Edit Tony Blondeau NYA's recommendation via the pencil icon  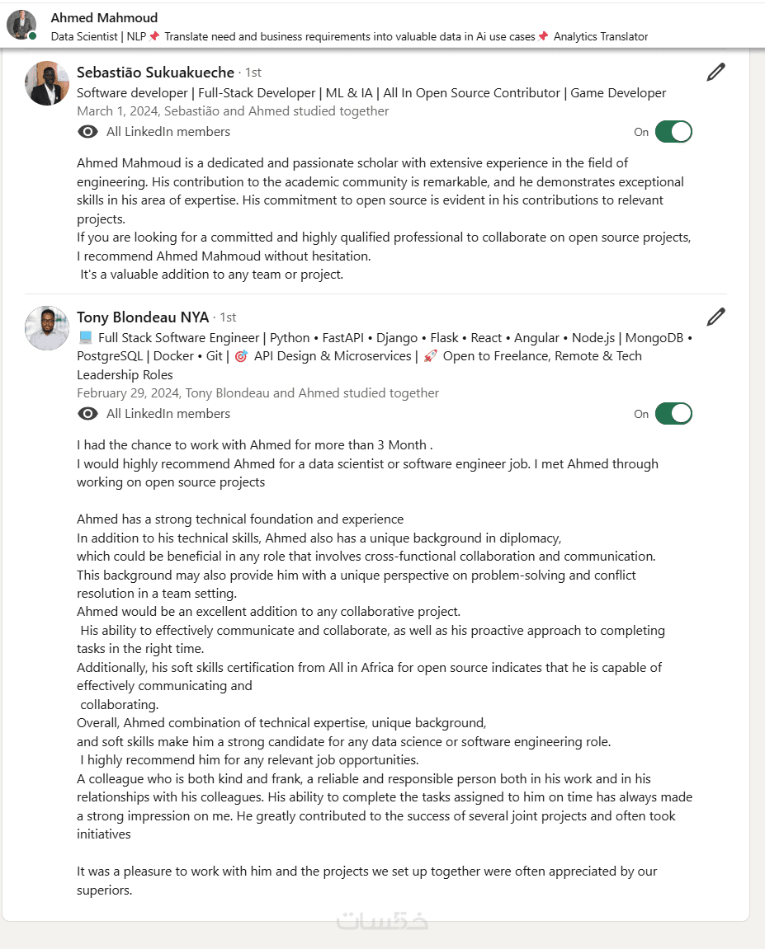(x=715, y=317)
